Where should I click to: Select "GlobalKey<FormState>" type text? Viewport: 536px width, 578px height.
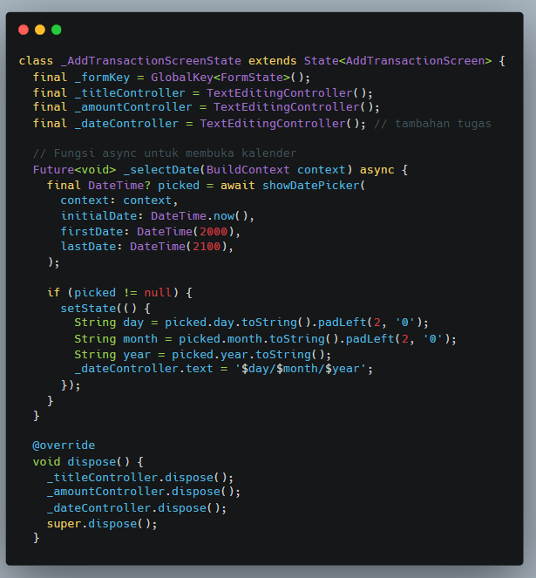point(221,78)
